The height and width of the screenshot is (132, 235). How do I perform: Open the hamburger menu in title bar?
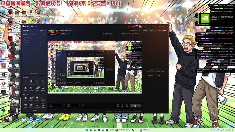pyautogui.click(x=156, y=26)
